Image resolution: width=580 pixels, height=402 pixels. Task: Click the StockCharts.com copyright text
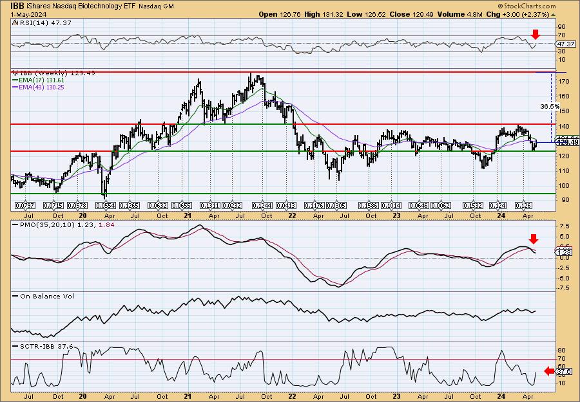point(527,6)
